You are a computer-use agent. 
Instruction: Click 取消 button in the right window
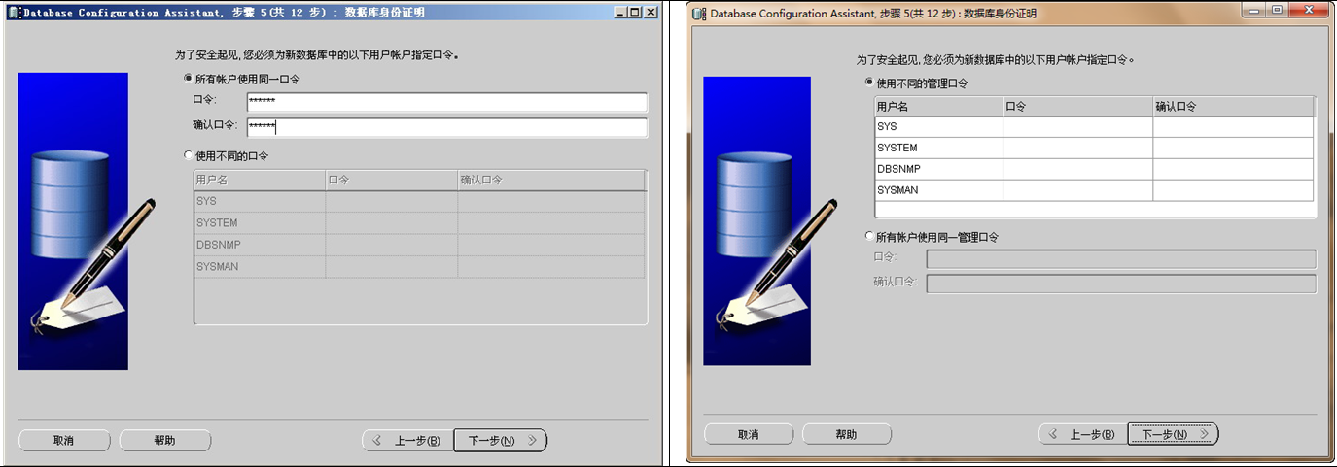coord(749,434)
